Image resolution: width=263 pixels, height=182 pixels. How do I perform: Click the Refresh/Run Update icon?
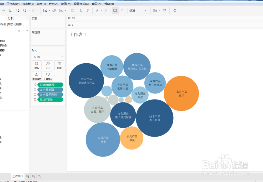pyautogui.click(x=33, y=11)
